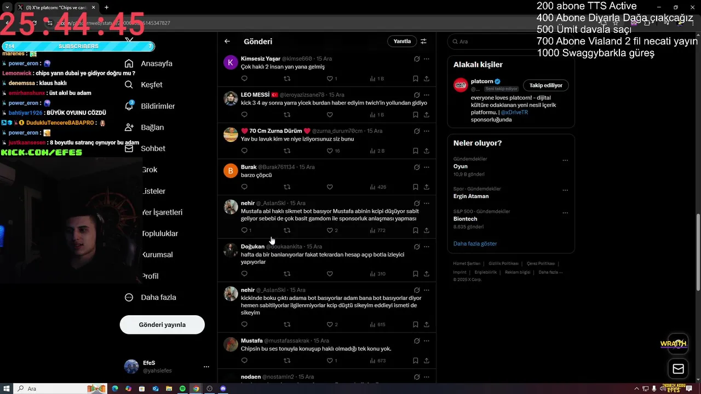Like Doğukan's reply
The height and width of the screenshot is (394, 701).
[x=330, y=274]
